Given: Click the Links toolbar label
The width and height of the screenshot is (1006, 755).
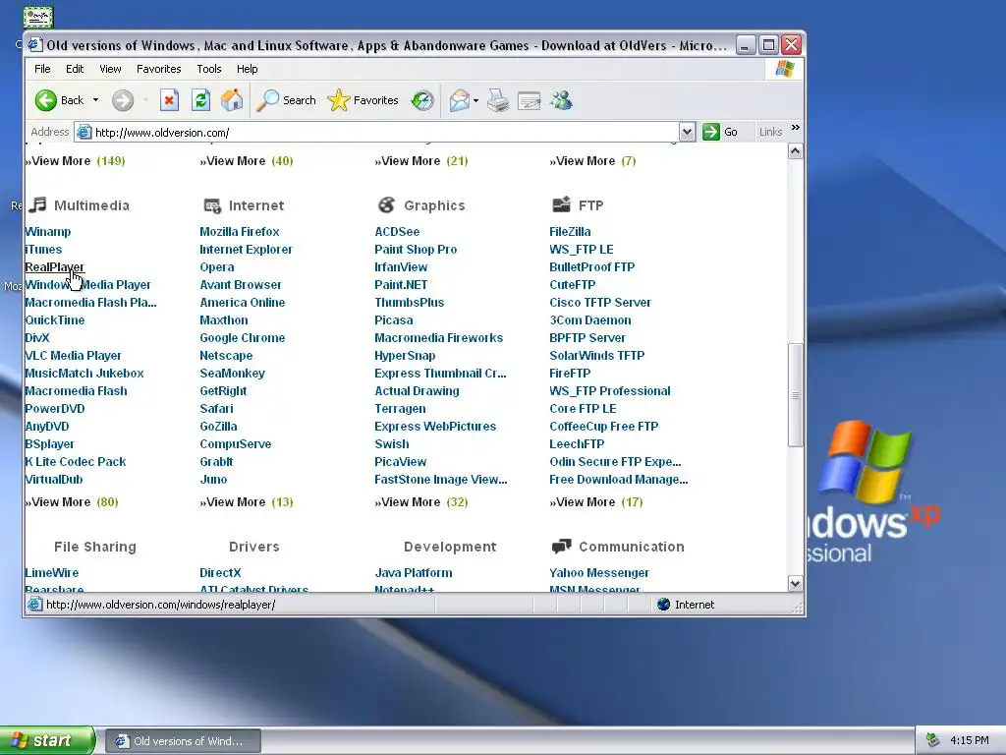Looking at the screenshot, I should 770,132.
